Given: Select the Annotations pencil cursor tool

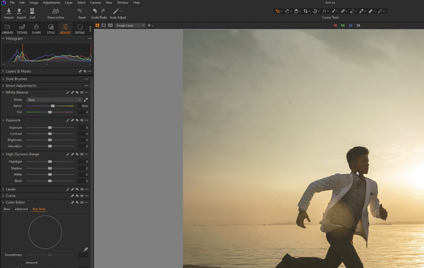Looking at the screenshot, I should pos(380,11).
